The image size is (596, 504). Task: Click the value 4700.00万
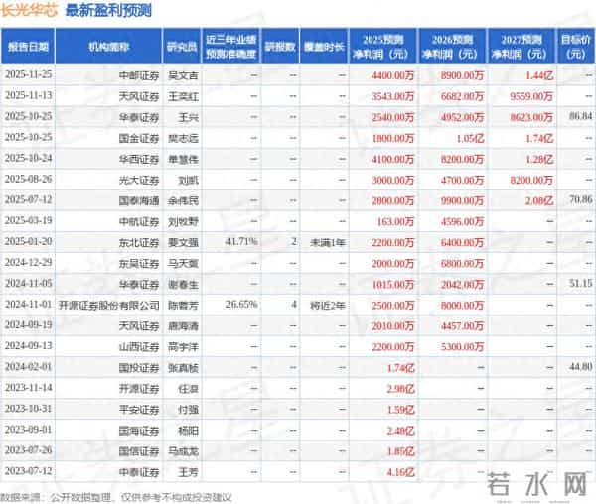coord(462,181)
